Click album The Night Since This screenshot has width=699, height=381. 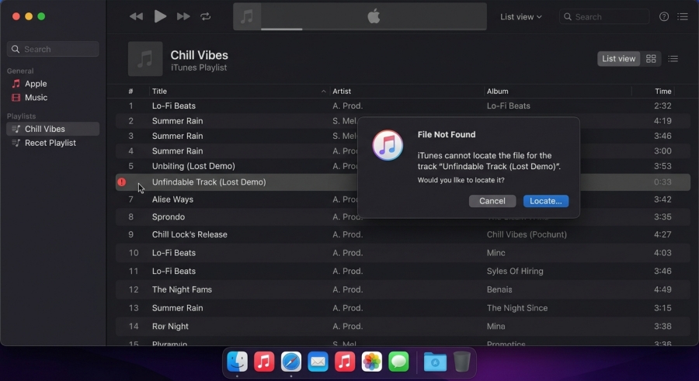click(x=517, y=308)
